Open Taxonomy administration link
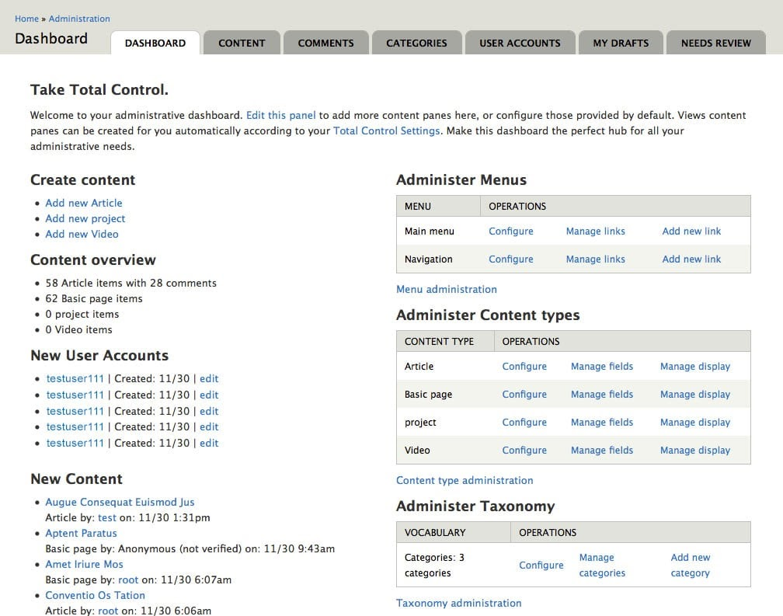The image size is (783, 616). (458, 603)
